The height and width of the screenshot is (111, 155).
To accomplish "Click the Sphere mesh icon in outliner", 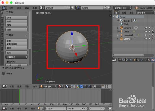I will pos(122,39).
